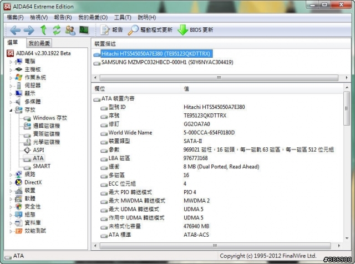The image size is (355, 264).
Task: Select the 存放 storage icon
Action: (18, 110)
